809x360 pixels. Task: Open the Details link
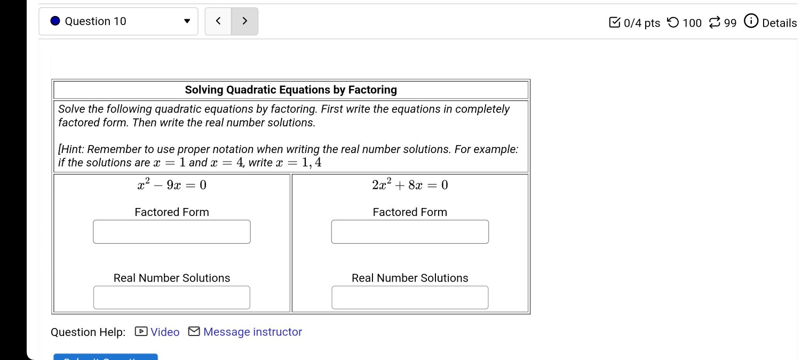click(780, 23)
